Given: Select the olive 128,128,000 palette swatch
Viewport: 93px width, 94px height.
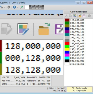Looking at the screenshot, I should [67, 26].
